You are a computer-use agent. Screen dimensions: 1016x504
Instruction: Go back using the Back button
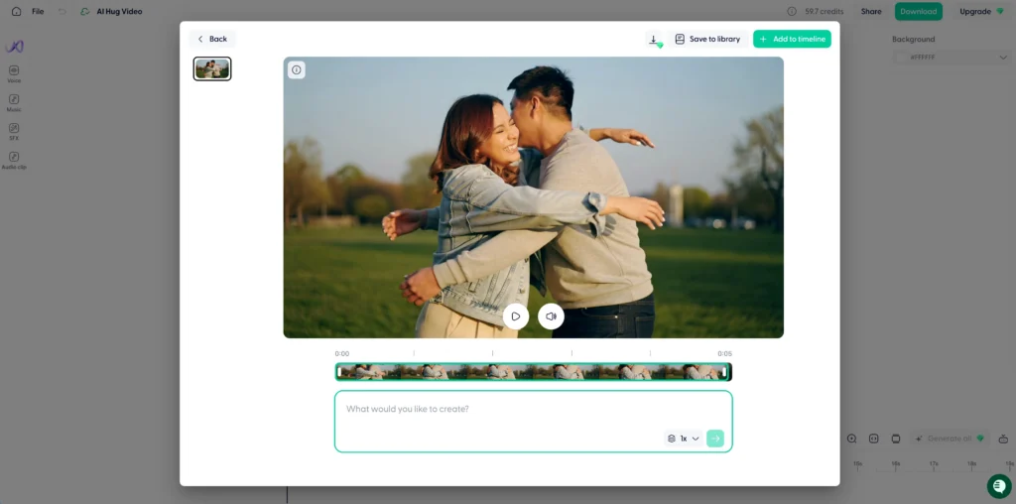click(x=211, y=39)
